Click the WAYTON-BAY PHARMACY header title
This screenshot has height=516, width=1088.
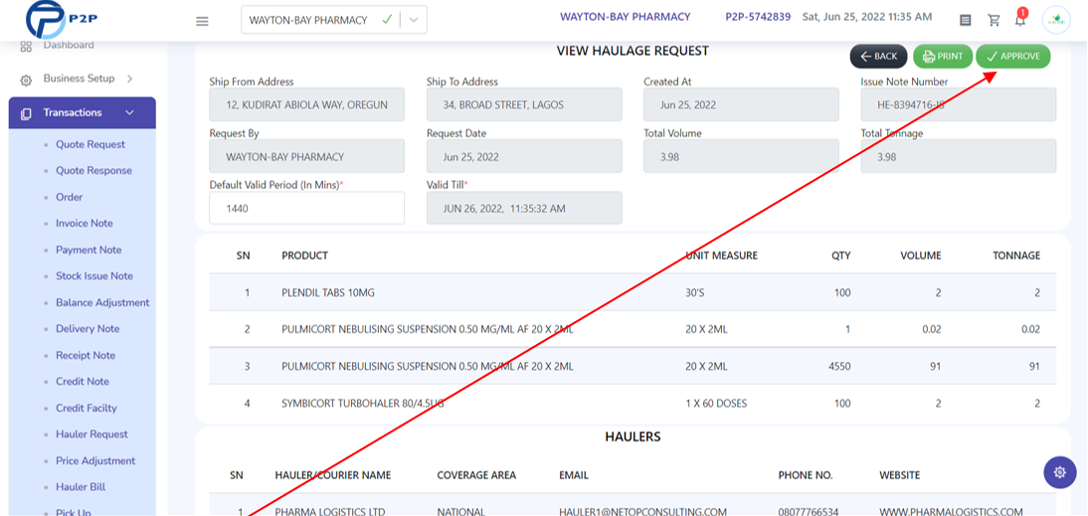coord(626,17)
